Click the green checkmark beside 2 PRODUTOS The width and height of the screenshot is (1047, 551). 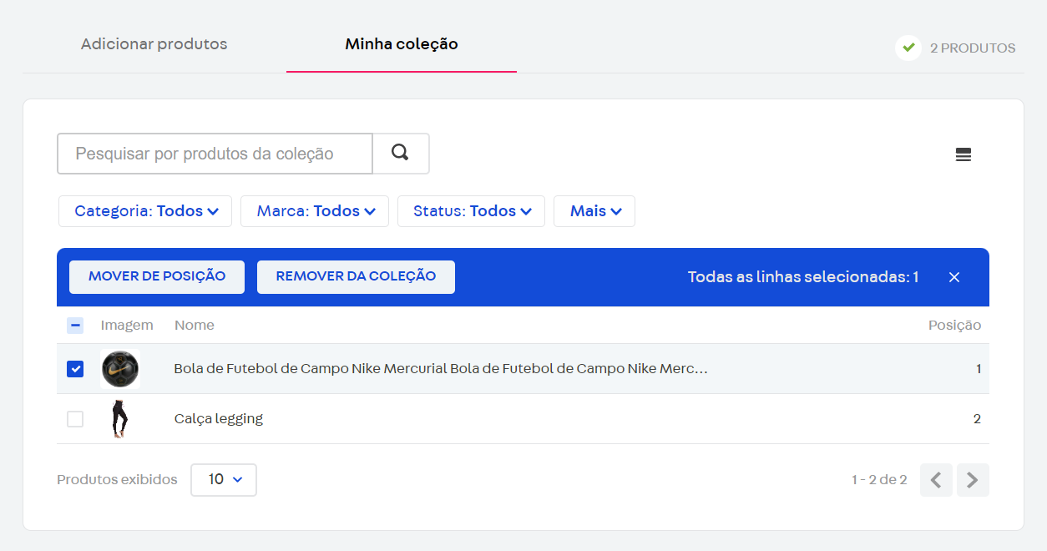908,48
